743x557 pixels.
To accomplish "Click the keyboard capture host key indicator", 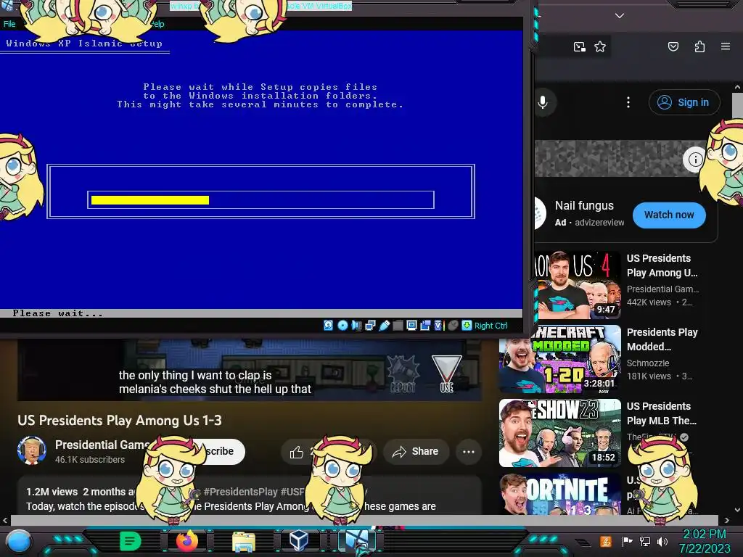I will pos(467,326).
